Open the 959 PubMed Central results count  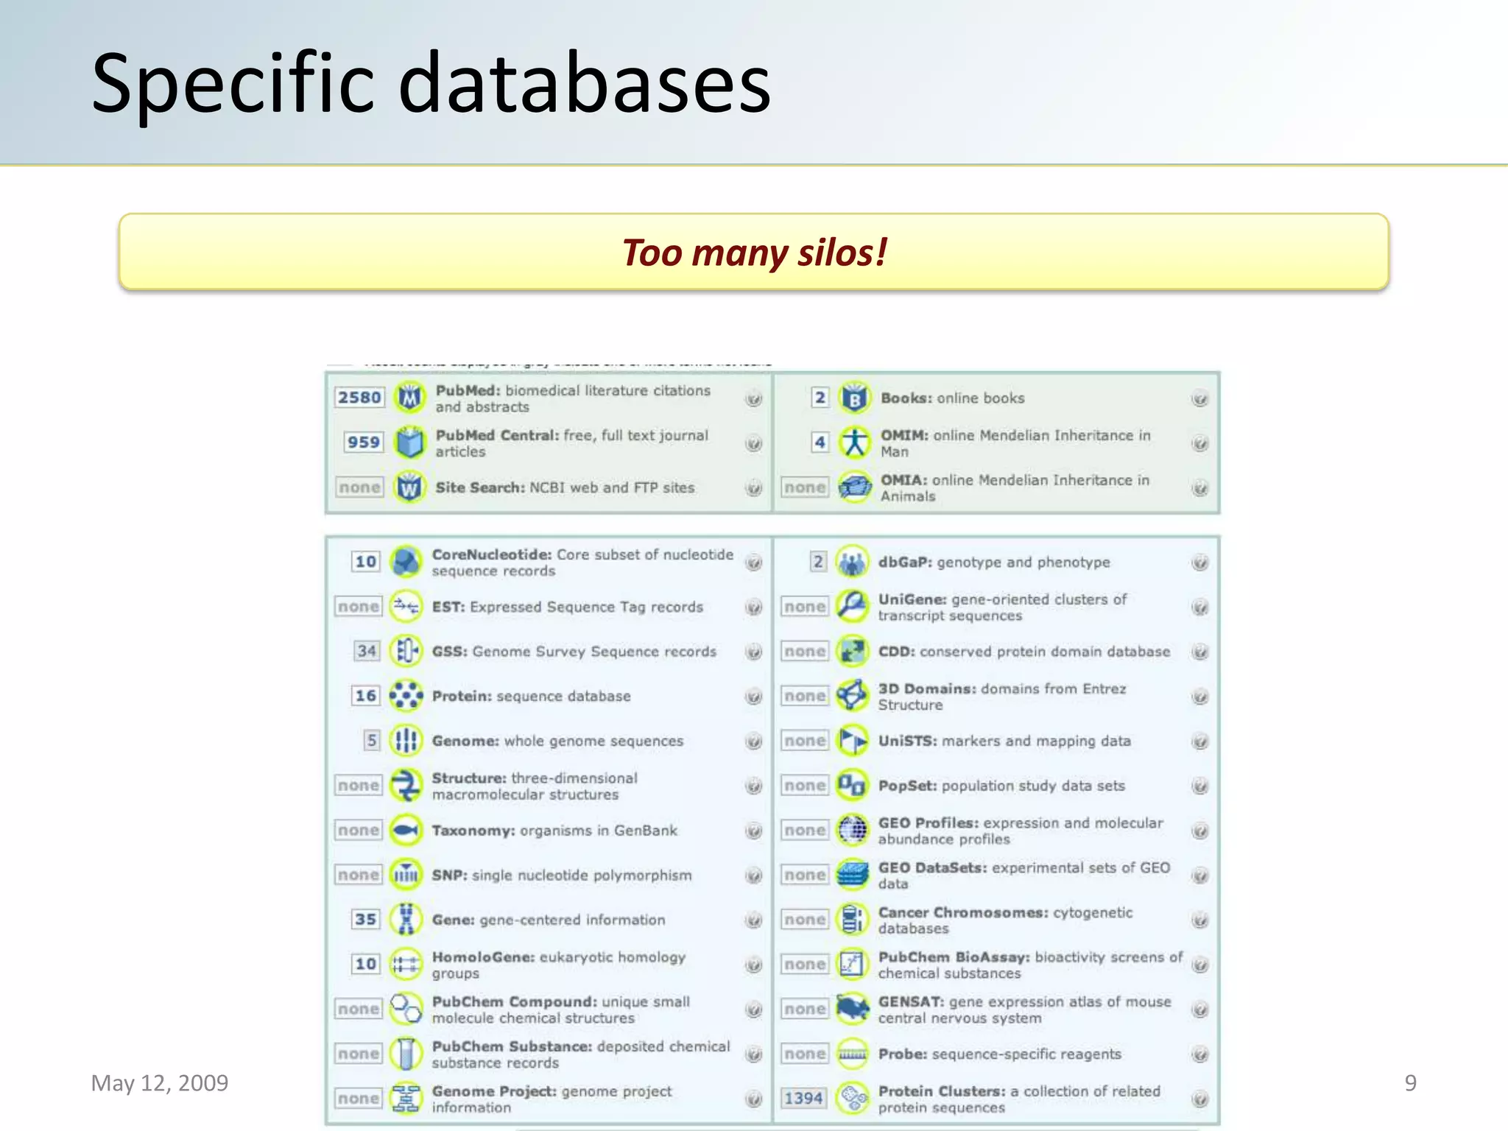364,443
